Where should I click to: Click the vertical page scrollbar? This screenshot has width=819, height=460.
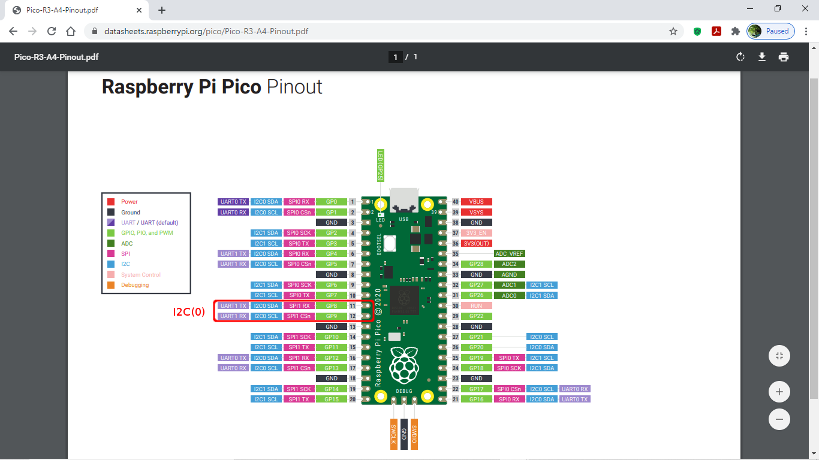coord(814,240)
